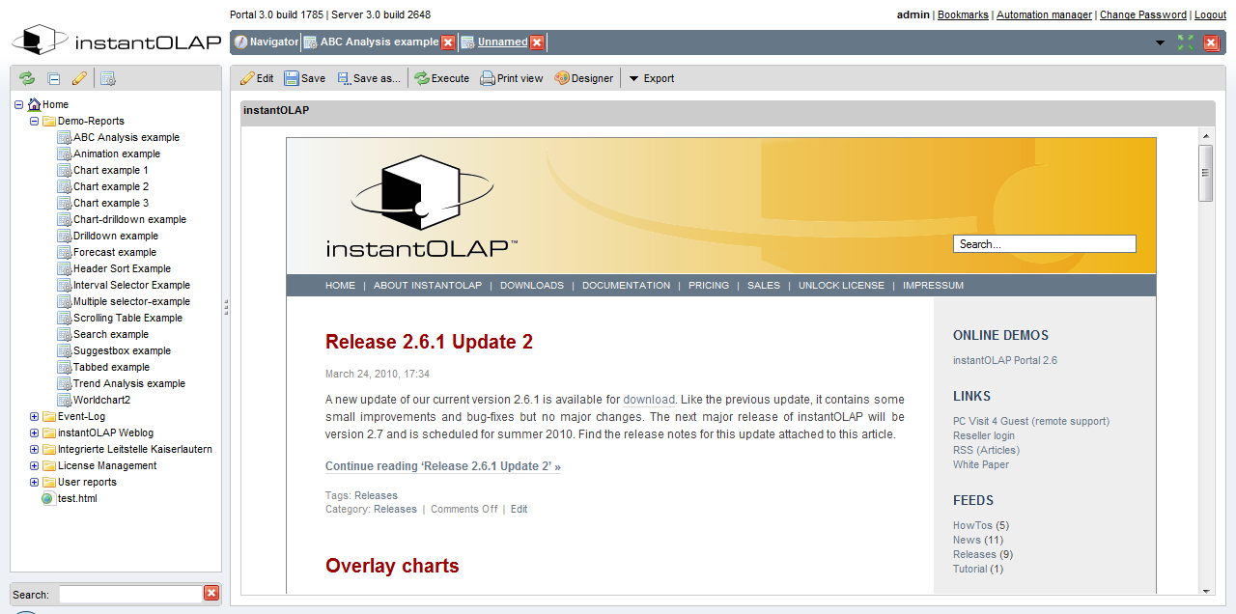
Task: Click the 'Release 2.6.1 Update 2' article heading
Action: [429, 342]
